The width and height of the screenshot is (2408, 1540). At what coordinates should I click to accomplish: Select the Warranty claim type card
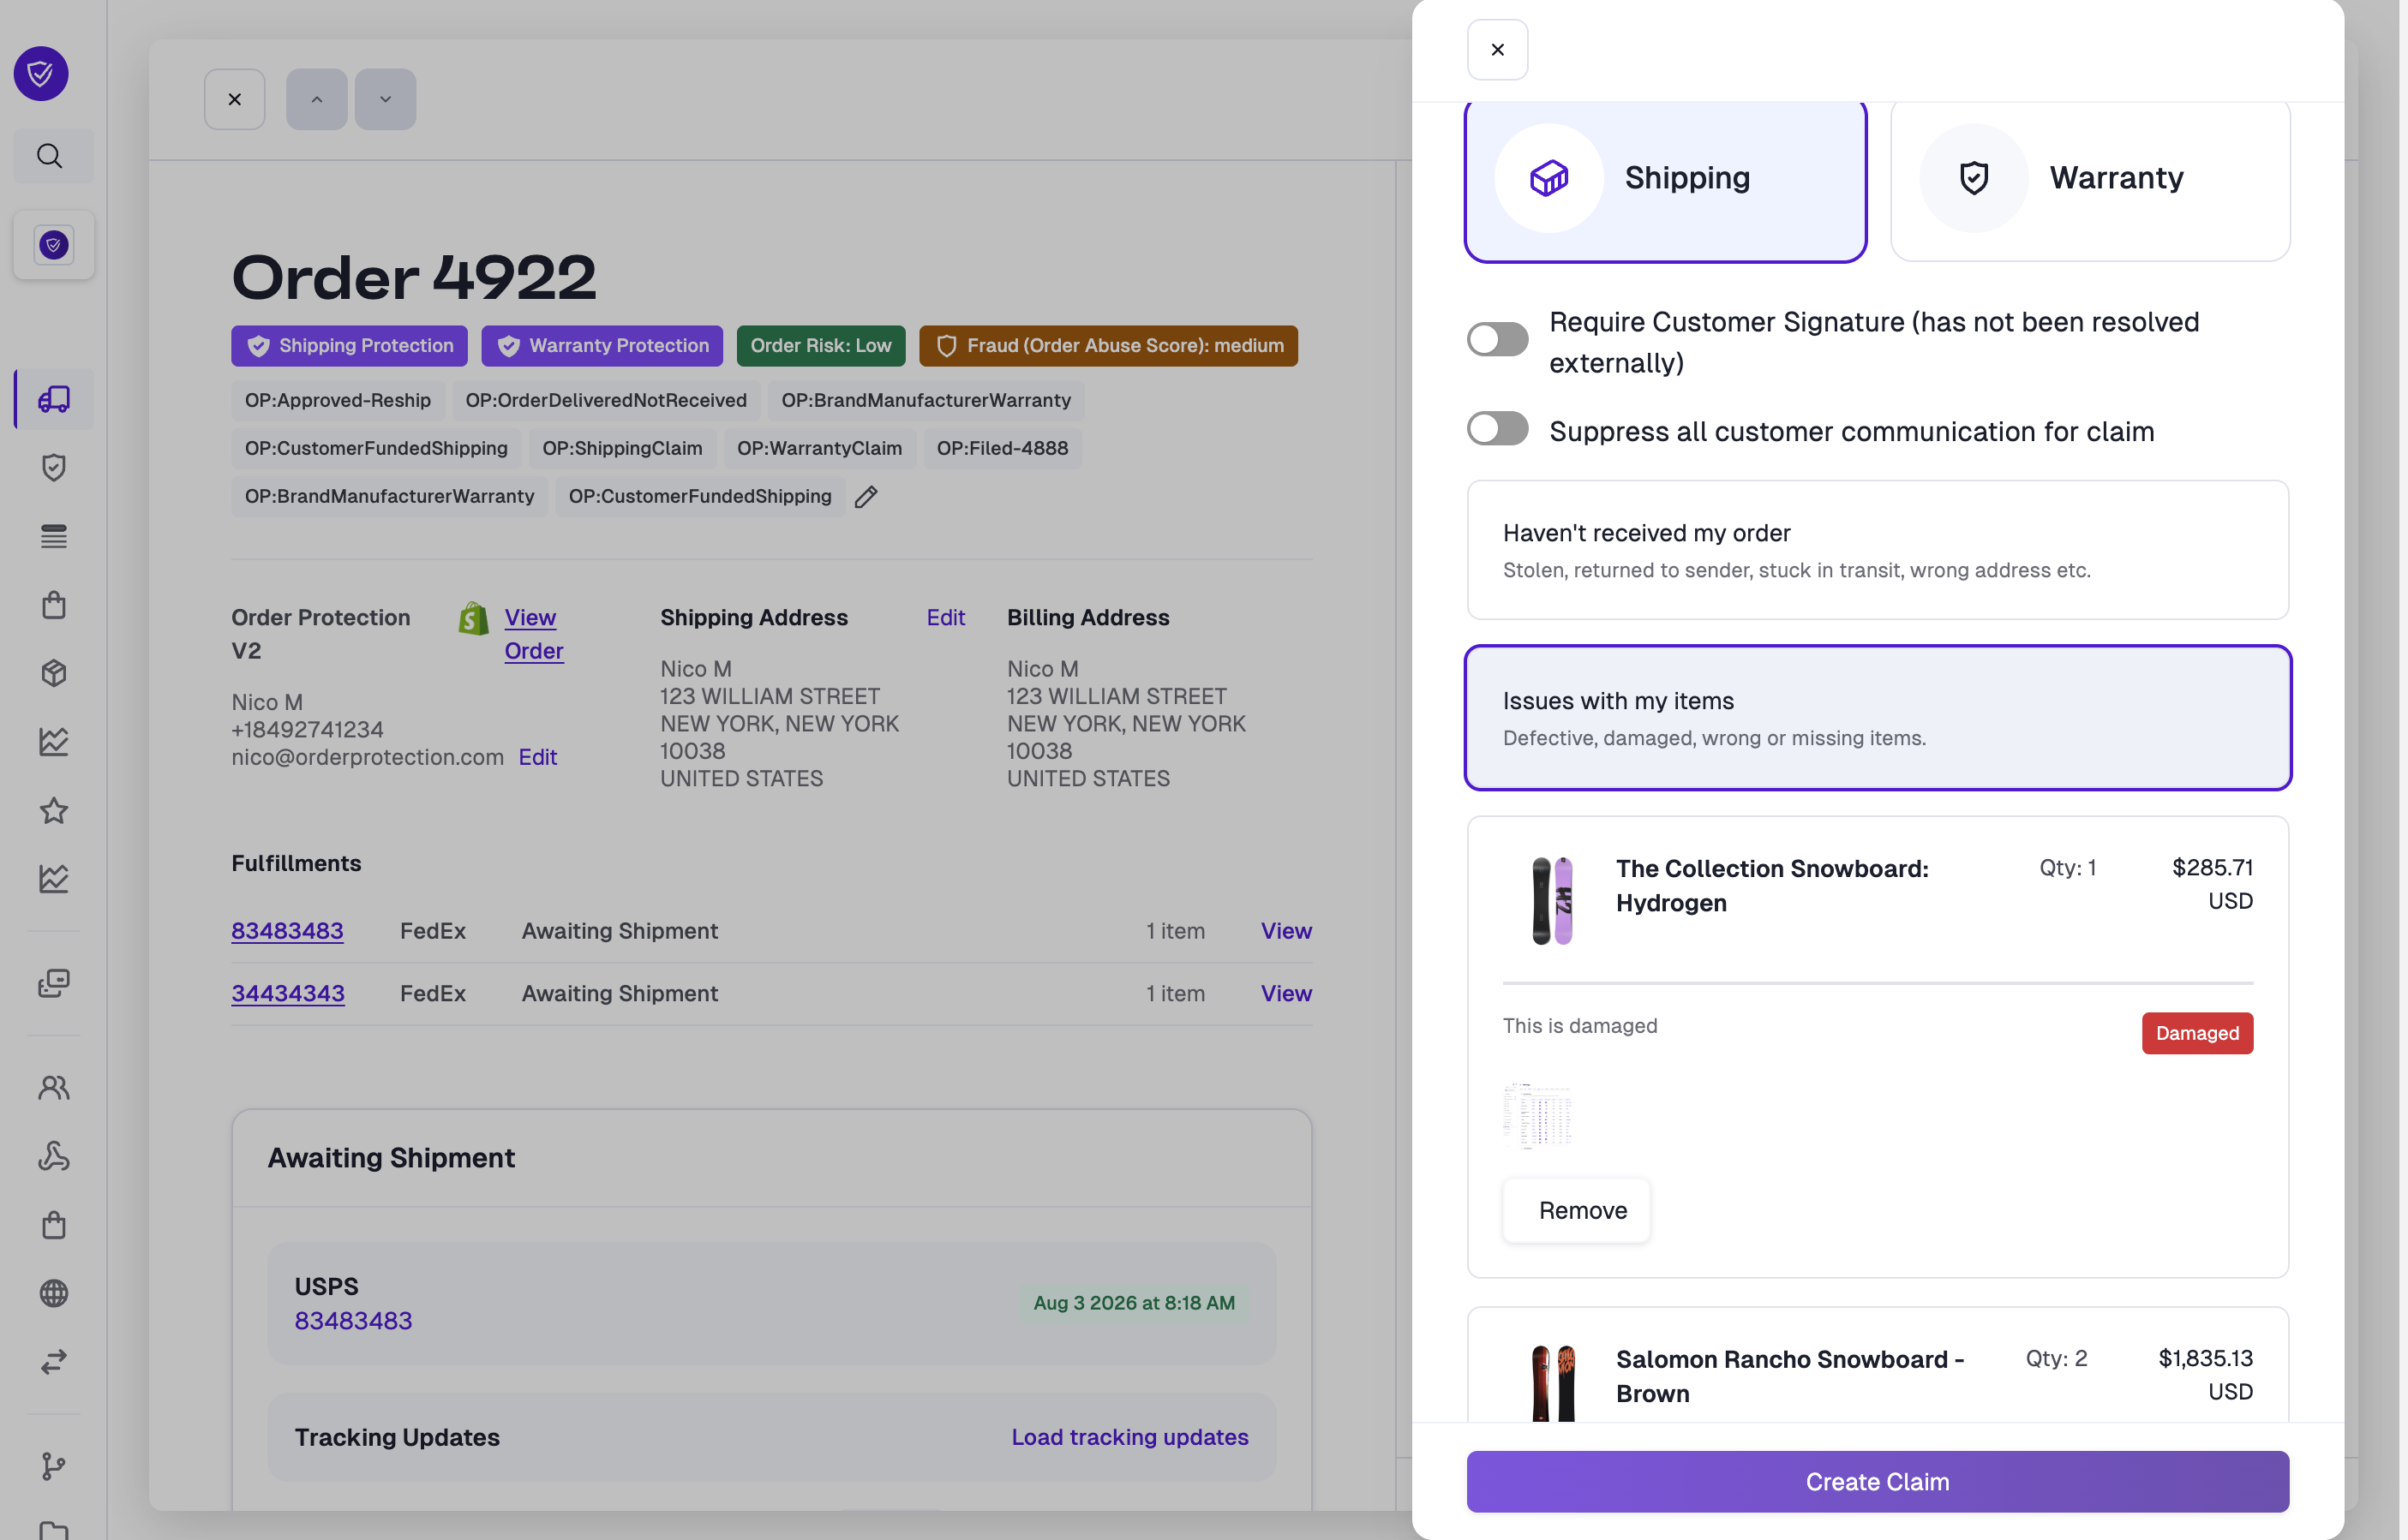click(2090, 180)
